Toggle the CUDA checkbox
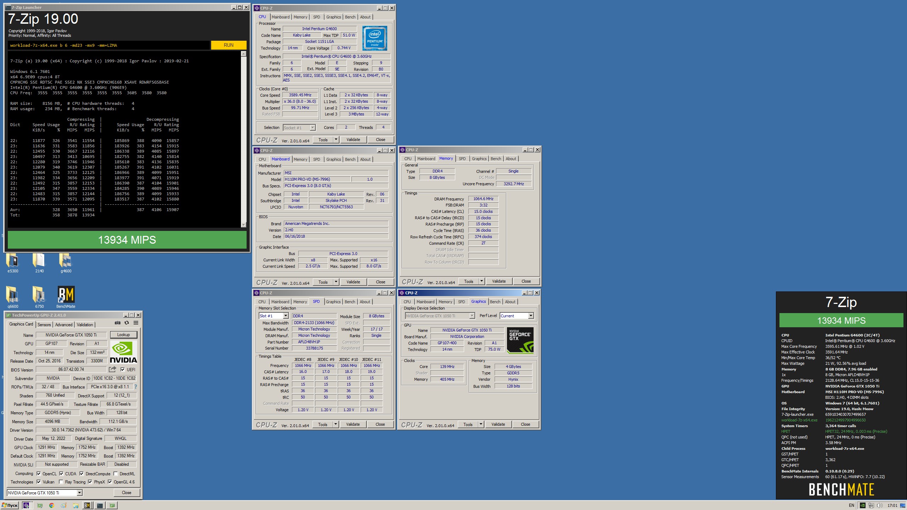Screen dimensions: 907x510 (61, 474)
